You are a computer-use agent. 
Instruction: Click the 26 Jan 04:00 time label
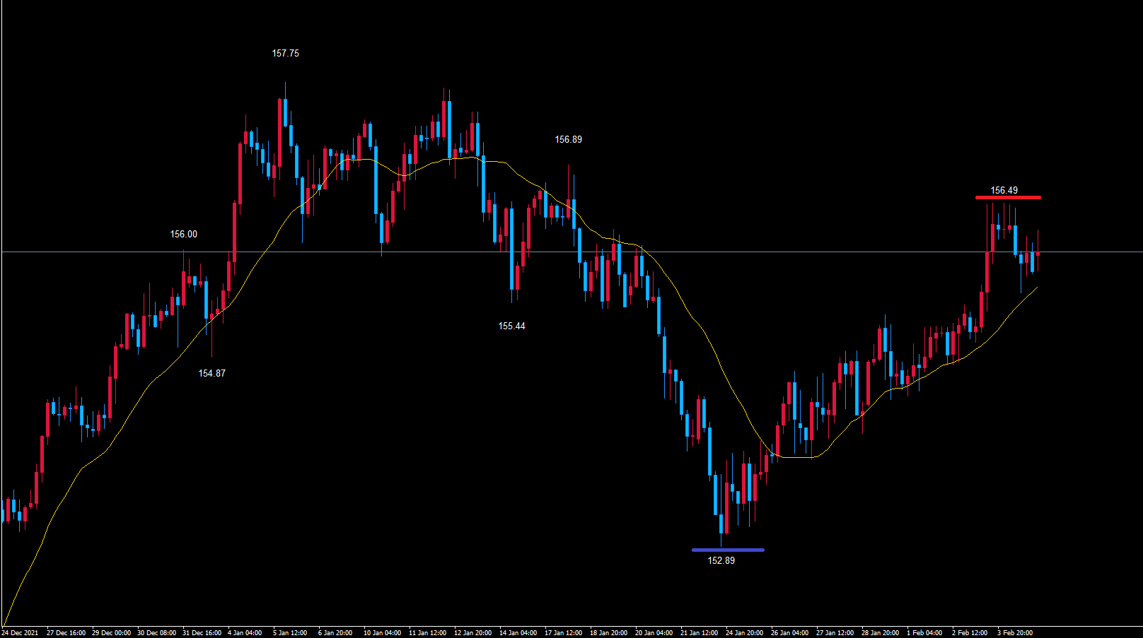[x=789, y=633]
